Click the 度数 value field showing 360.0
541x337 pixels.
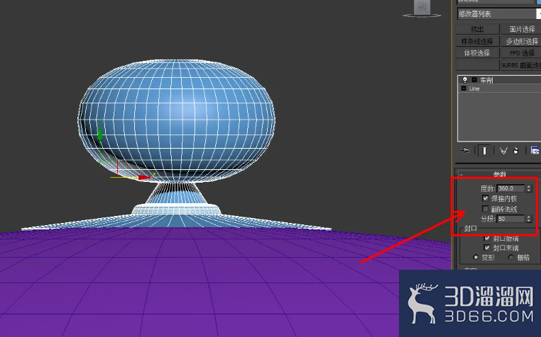(x=511, y=188)
